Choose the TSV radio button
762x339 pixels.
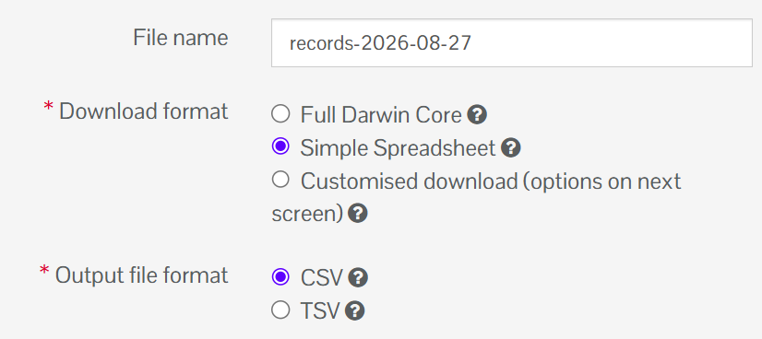click(x=280, y=310)
